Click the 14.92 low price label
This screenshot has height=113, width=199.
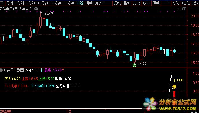pos(142,63)
